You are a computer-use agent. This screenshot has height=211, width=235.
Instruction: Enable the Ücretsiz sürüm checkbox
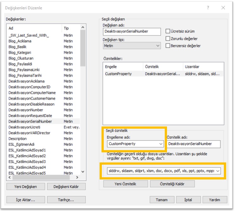coord(168,31)
